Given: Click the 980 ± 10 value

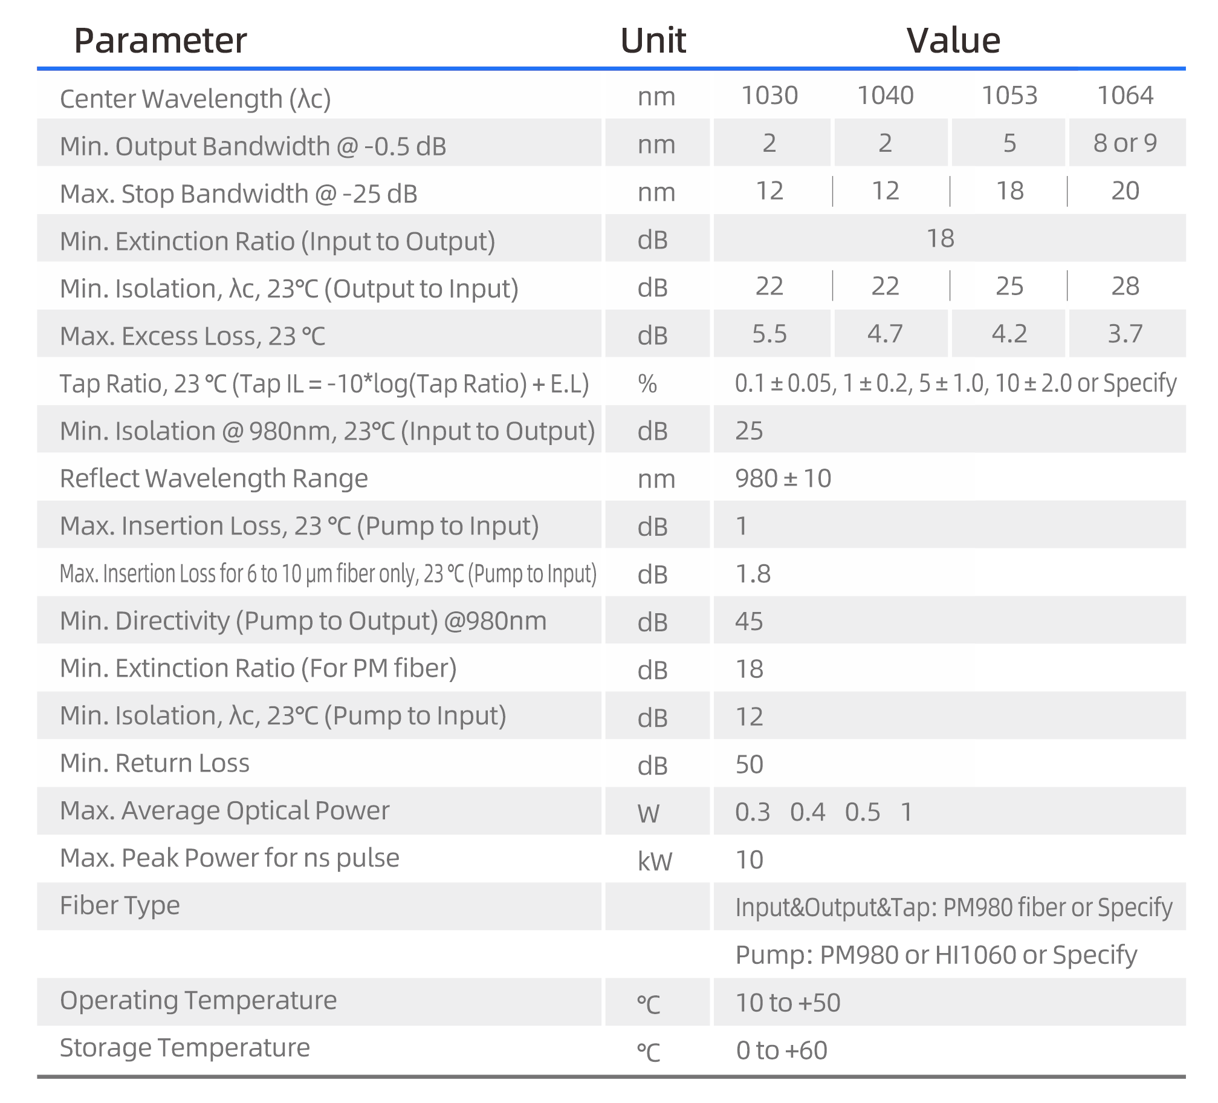Looking at the screenshot, I should pyautogui.click(x=783, y=478).
